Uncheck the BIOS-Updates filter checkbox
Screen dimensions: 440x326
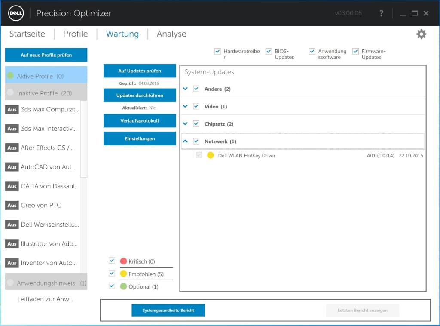[x=269, y=51]
